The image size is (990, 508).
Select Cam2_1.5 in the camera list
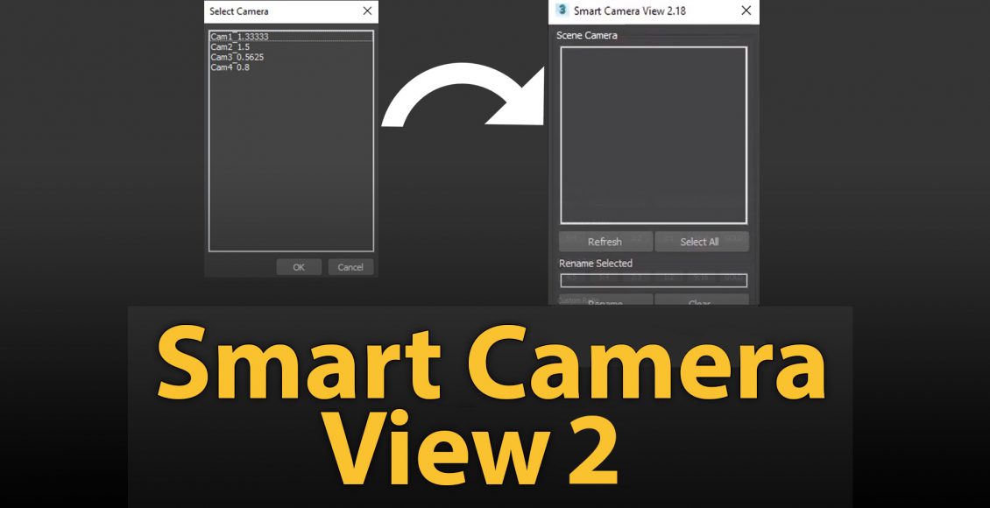pos(230,47)
